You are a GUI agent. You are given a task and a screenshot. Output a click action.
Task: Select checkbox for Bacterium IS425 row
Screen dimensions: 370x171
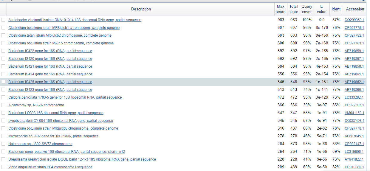tap(3, 82)
